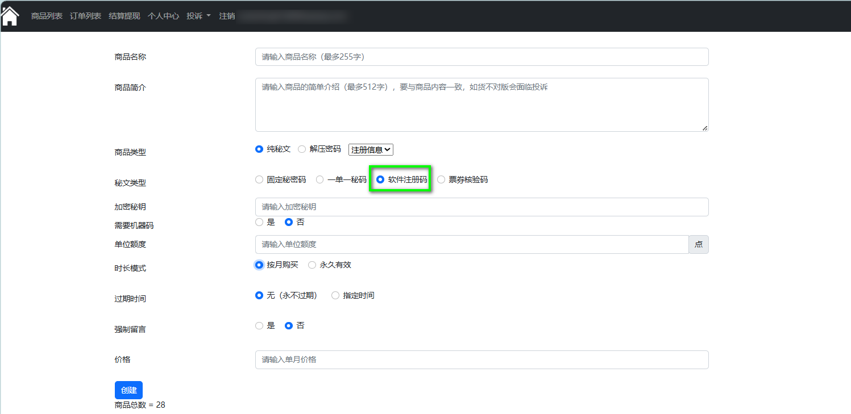851x414 pixels.
Task: Go to 订单列表 page
Action: pos(85,16)
